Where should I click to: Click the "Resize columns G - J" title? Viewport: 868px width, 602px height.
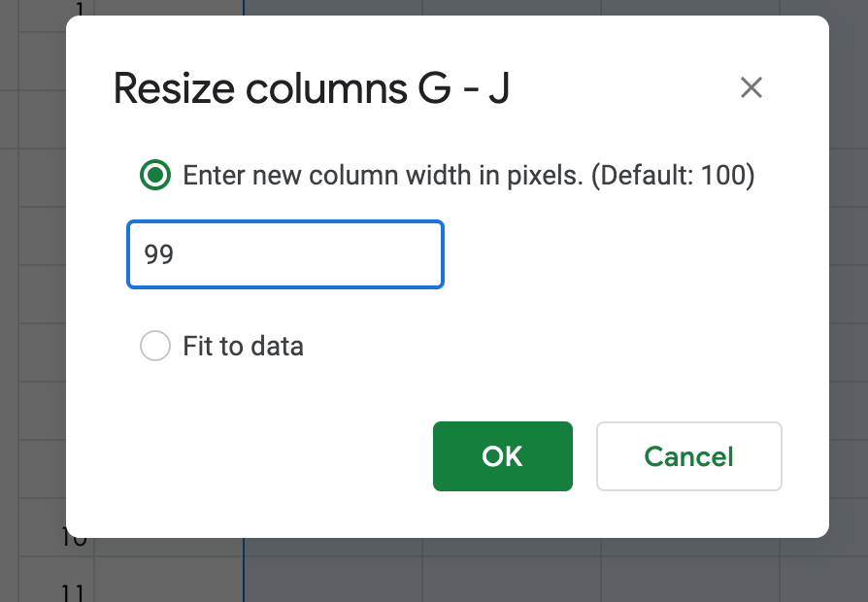[x=312, y=88]
